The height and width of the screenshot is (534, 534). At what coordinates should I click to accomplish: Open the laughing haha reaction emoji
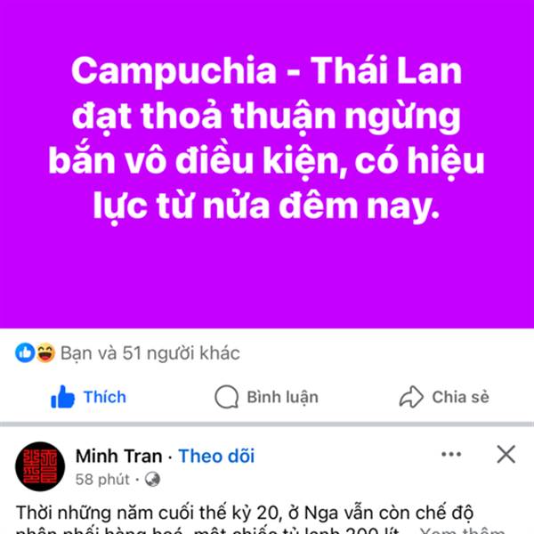pyautogui.click(x=45, y=352)
